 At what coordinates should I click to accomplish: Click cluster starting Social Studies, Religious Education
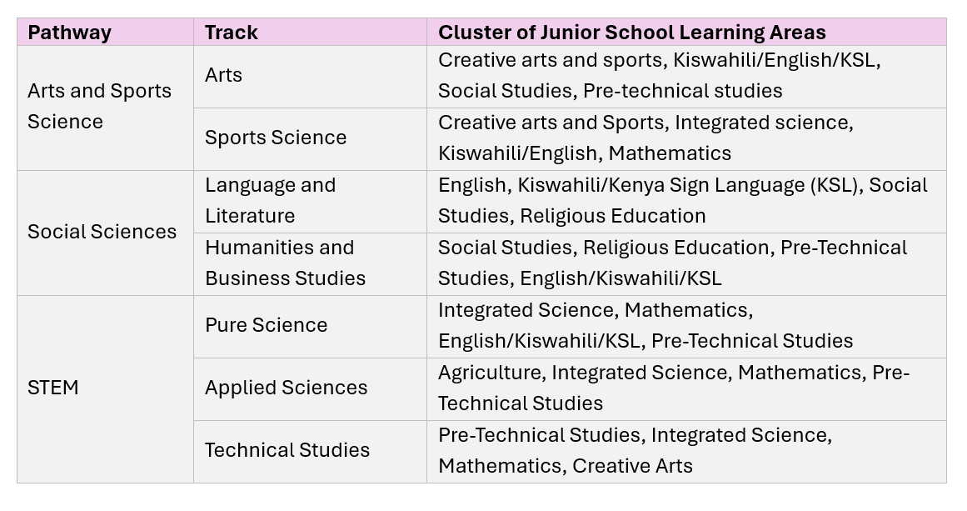tap(686, 263)
